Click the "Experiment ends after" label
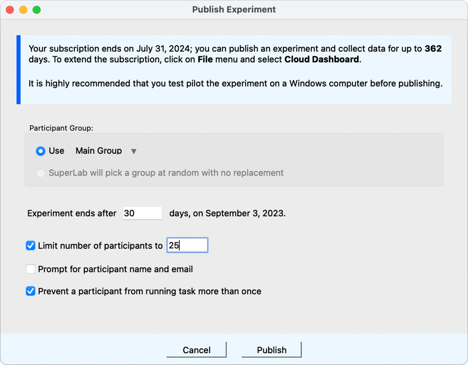 [x=72, y=213]
